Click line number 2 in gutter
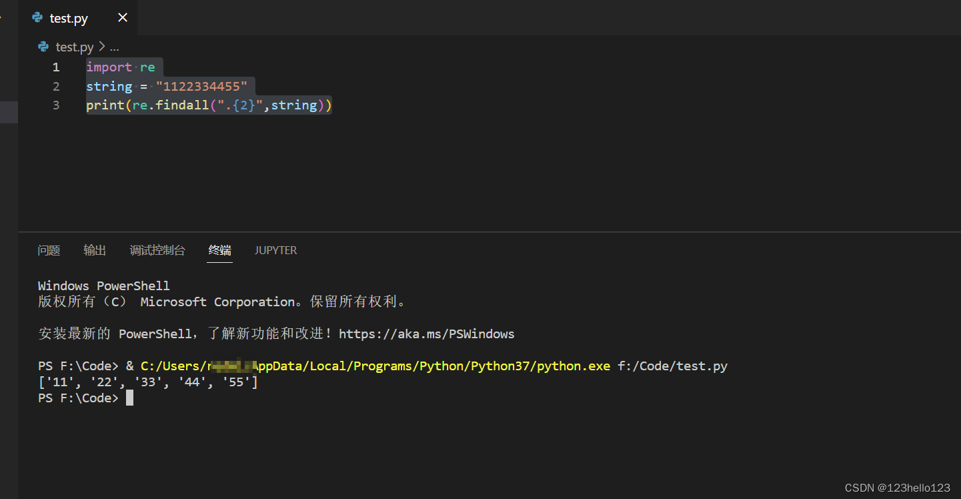Image resolution: width=961 pixels, height=499 pixels. [56, 86]
